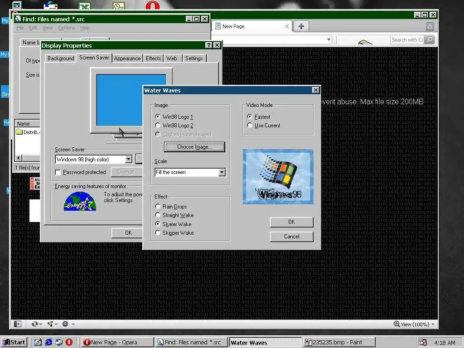The height and width of the screenshot is (348, 464).
Task: Open the View 100% zoom dropdown in Opera
Action: pyautogui.click(x=433, y=324)
